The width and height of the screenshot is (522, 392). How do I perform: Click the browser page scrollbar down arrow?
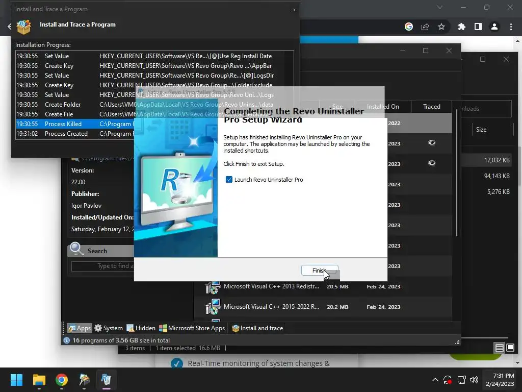point(518,363)
